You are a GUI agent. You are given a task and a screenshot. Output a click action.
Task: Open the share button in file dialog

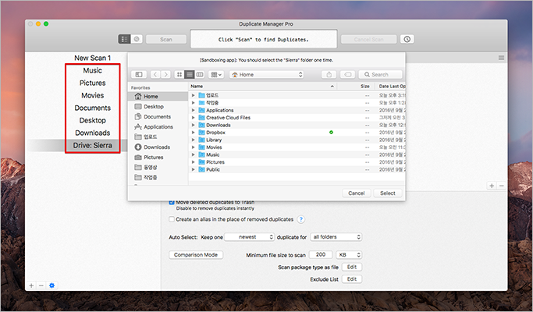tap(329, 74)
